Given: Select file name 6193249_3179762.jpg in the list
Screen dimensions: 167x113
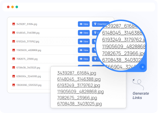Looking at the screenshot, I should (x=28, y=42).
